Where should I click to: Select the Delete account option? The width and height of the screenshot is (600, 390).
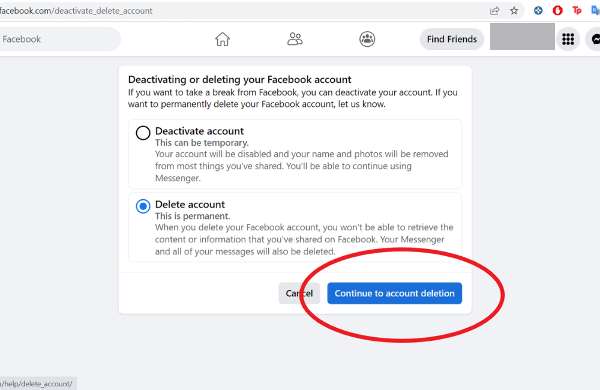(142, 206)
